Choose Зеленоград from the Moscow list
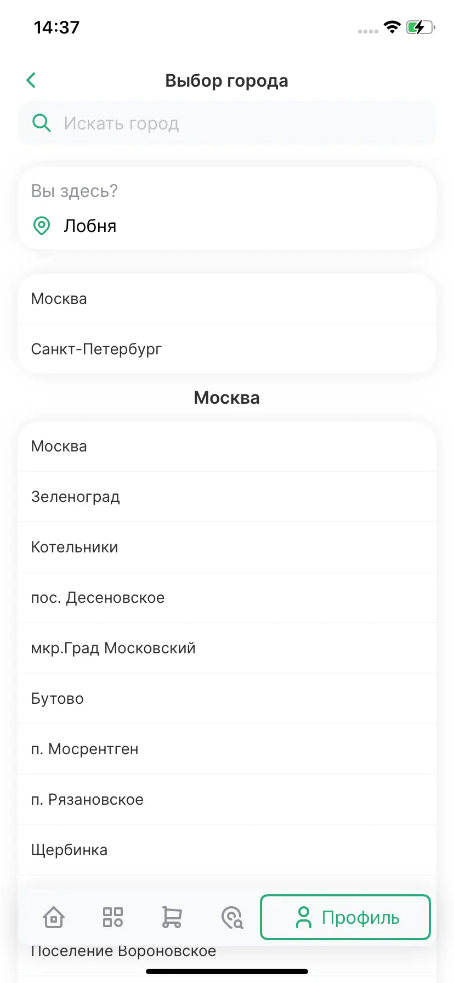The height and width of the screenshot is (983, 454). [x=76, y=497]
